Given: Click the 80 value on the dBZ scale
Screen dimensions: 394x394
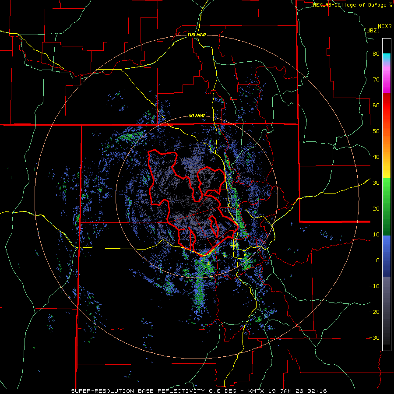Looking at the screenshot, I should tap(376, 54).
